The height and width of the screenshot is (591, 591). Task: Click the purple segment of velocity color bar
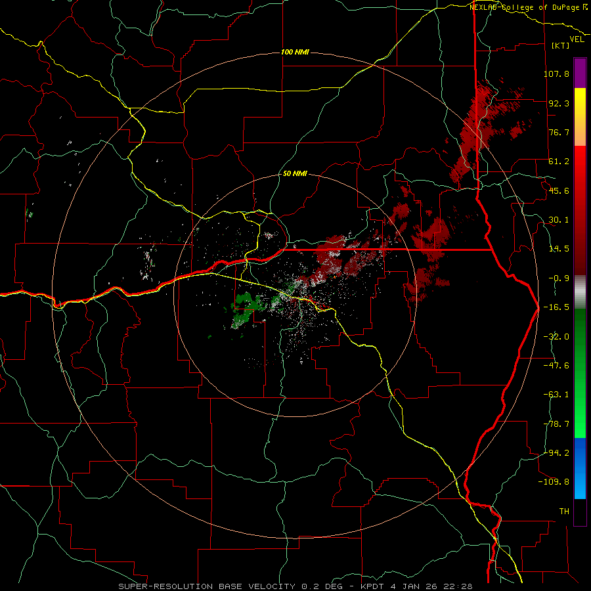pos(580,73)
